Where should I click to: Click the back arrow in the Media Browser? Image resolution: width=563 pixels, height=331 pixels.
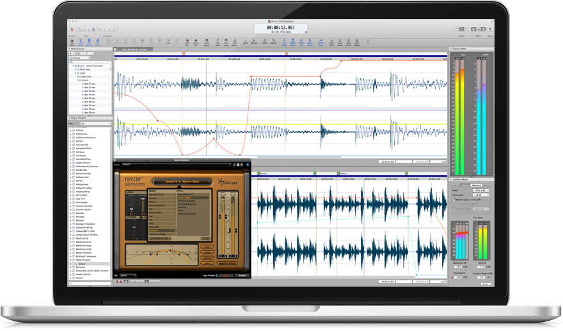tap(71, 54)
